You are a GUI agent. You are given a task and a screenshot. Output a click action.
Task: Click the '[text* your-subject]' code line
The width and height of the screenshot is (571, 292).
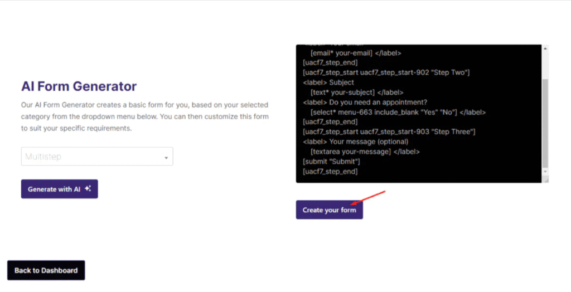pyautogui.click(x=357, y=93)
